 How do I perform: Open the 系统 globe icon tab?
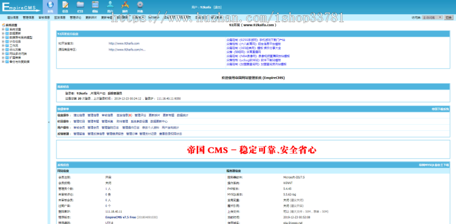coord(50,7)
